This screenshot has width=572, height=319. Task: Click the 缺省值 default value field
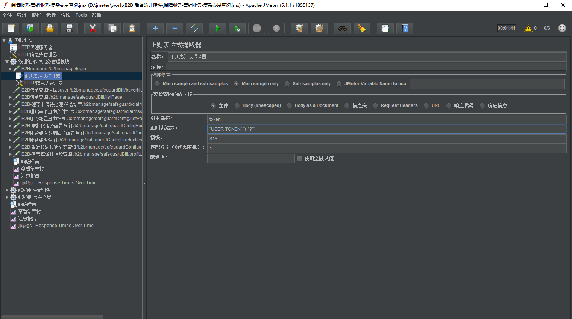point(251,158)
